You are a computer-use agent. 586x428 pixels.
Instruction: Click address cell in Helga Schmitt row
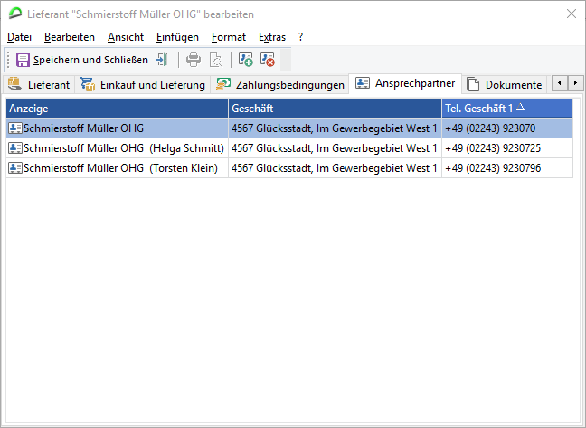[335, 148]
